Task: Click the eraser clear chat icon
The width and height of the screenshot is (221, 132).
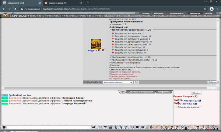Action: [x=100, y=127]
